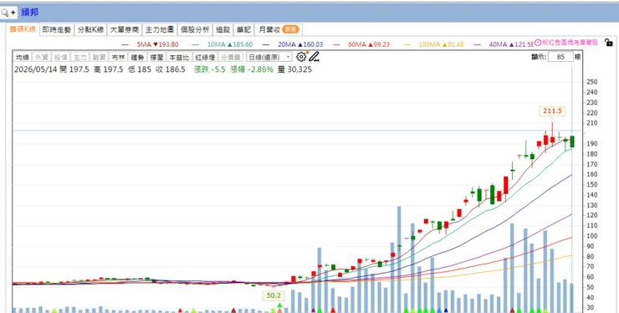Click the 漲跌 -5.5 change value
This screenshot has width=619, height=313.
(x=211, y=69)
